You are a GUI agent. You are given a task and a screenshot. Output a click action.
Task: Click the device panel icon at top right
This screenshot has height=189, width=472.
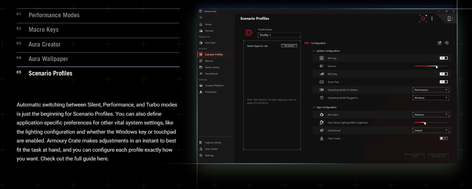(x=449, y=19)
